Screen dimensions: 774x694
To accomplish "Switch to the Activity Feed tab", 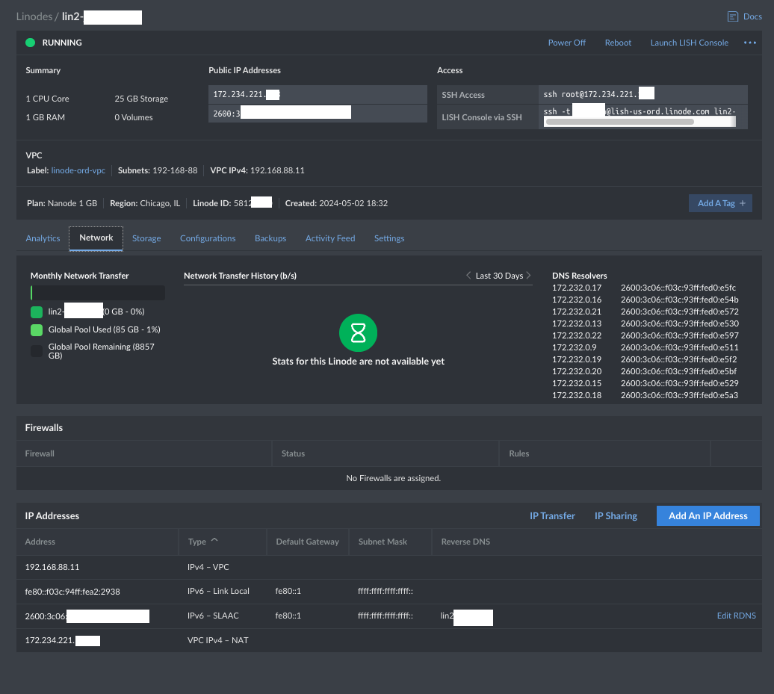I will 330,238.
